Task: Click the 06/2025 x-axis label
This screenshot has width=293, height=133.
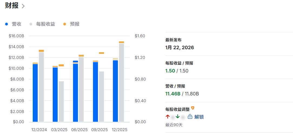Action: tap(80, 130)
